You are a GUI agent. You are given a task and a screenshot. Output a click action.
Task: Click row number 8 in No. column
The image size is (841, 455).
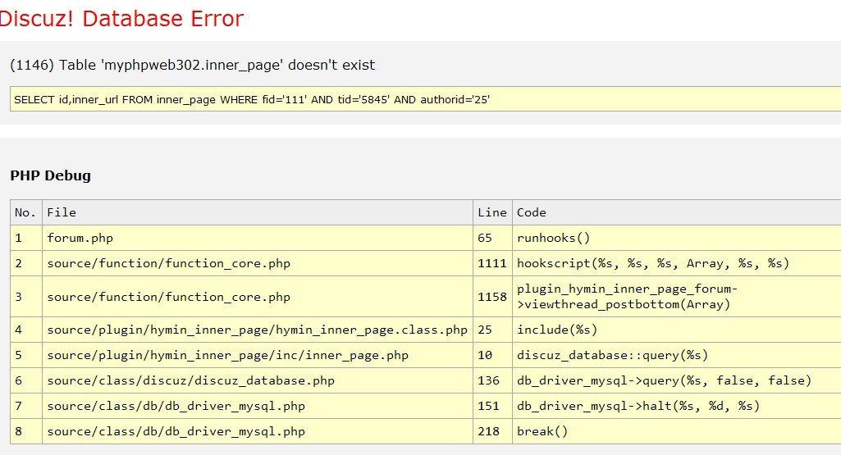pyautogui.click(x=25, y=431)
